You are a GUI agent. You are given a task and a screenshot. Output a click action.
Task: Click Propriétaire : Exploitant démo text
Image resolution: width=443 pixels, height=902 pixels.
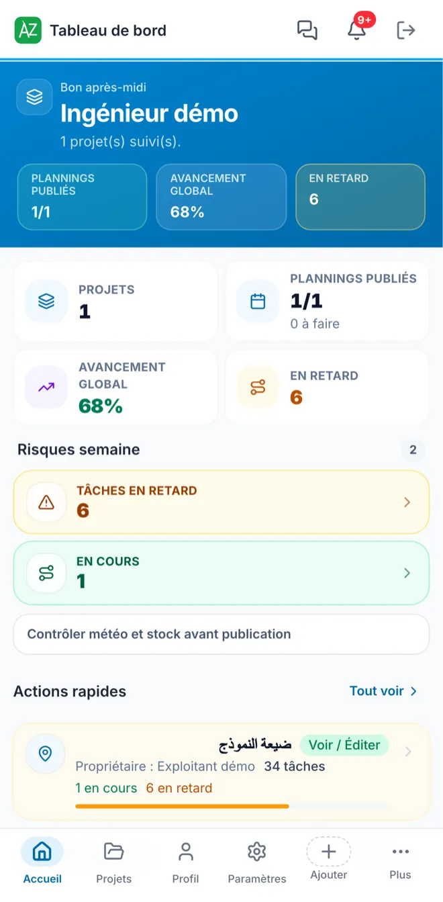click(x=165, y=766)
